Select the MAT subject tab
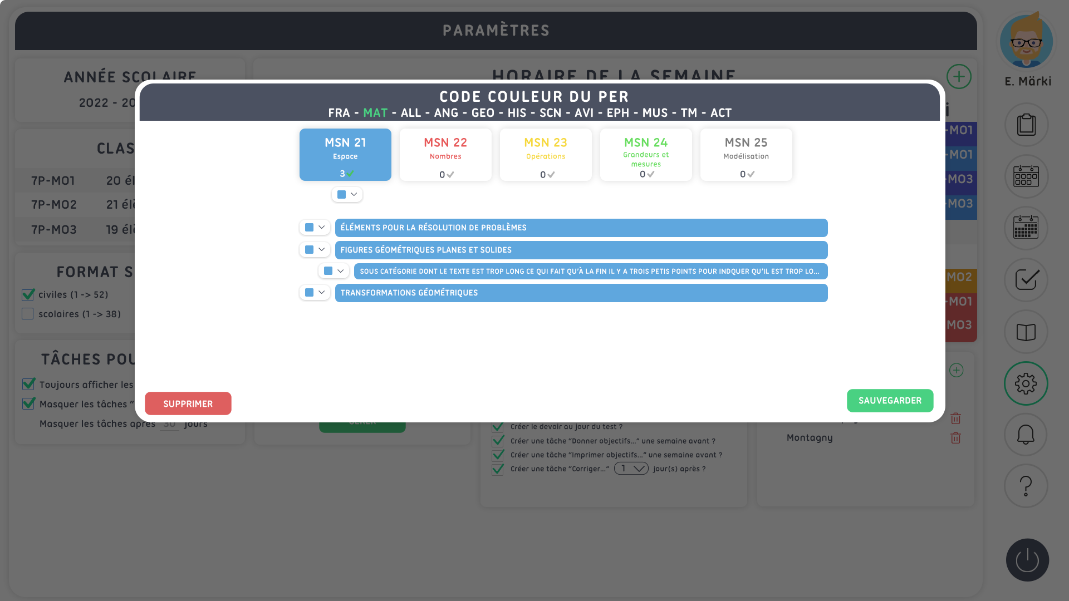Viewport: 1069px width, 601px height. (375, 113)
